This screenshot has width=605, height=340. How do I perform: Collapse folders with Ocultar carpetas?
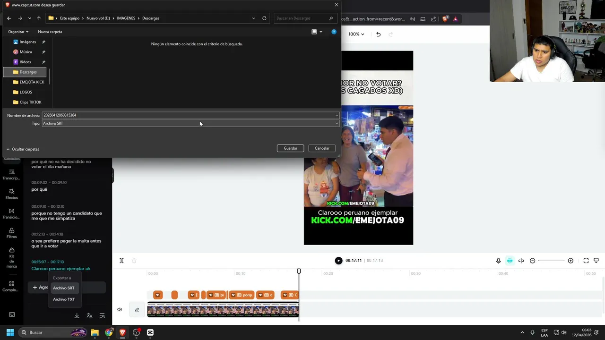[23, 149]
